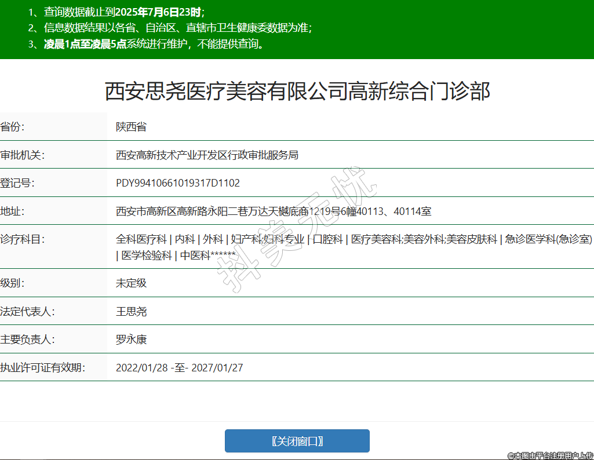Click the main person in charge 罗永康
Viewport: 594px width, 460px height.
pos(131,339)
